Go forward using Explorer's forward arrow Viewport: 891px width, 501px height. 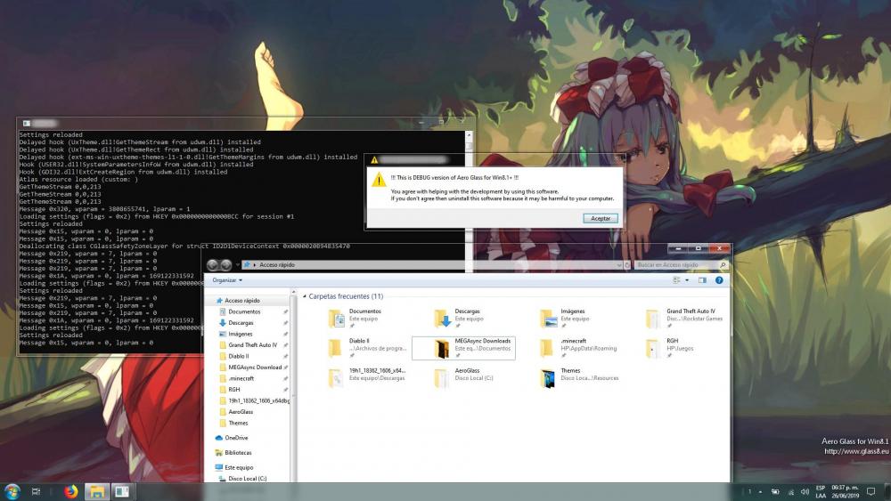tap(225, 265)
